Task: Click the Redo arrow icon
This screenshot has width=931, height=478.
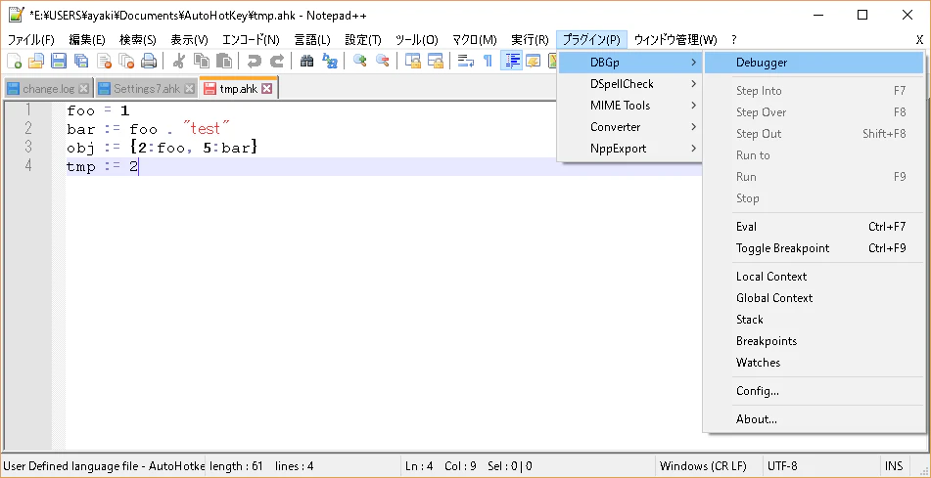Action: tap(277, 61)
